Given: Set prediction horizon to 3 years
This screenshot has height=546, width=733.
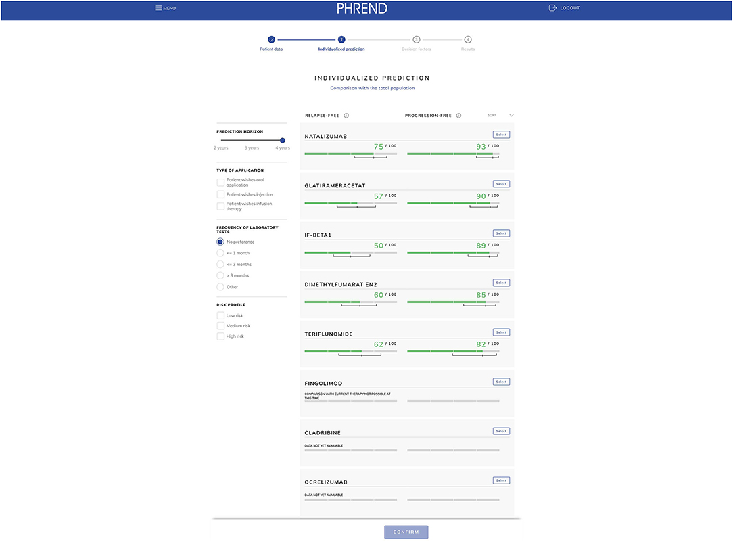Looking at the screenshot, I should [252, 148].
